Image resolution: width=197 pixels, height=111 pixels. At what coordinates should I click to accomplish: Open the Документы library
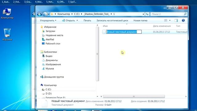(x=51, y=60)
